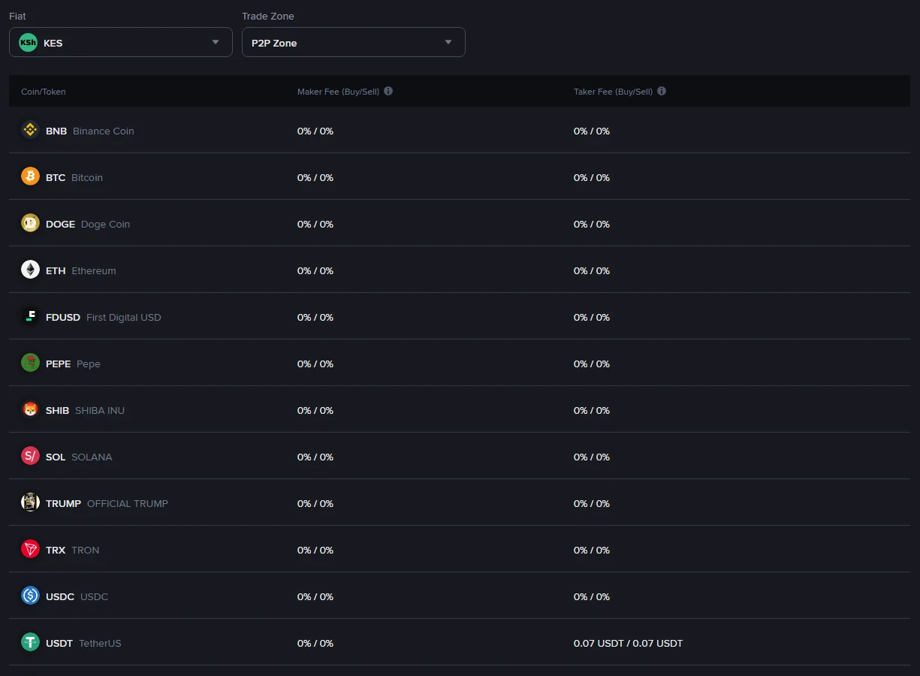This screenshot has height=676, width=920.
Task: Select the FDUSD First Digital USD label
Action: coord(104,317)
